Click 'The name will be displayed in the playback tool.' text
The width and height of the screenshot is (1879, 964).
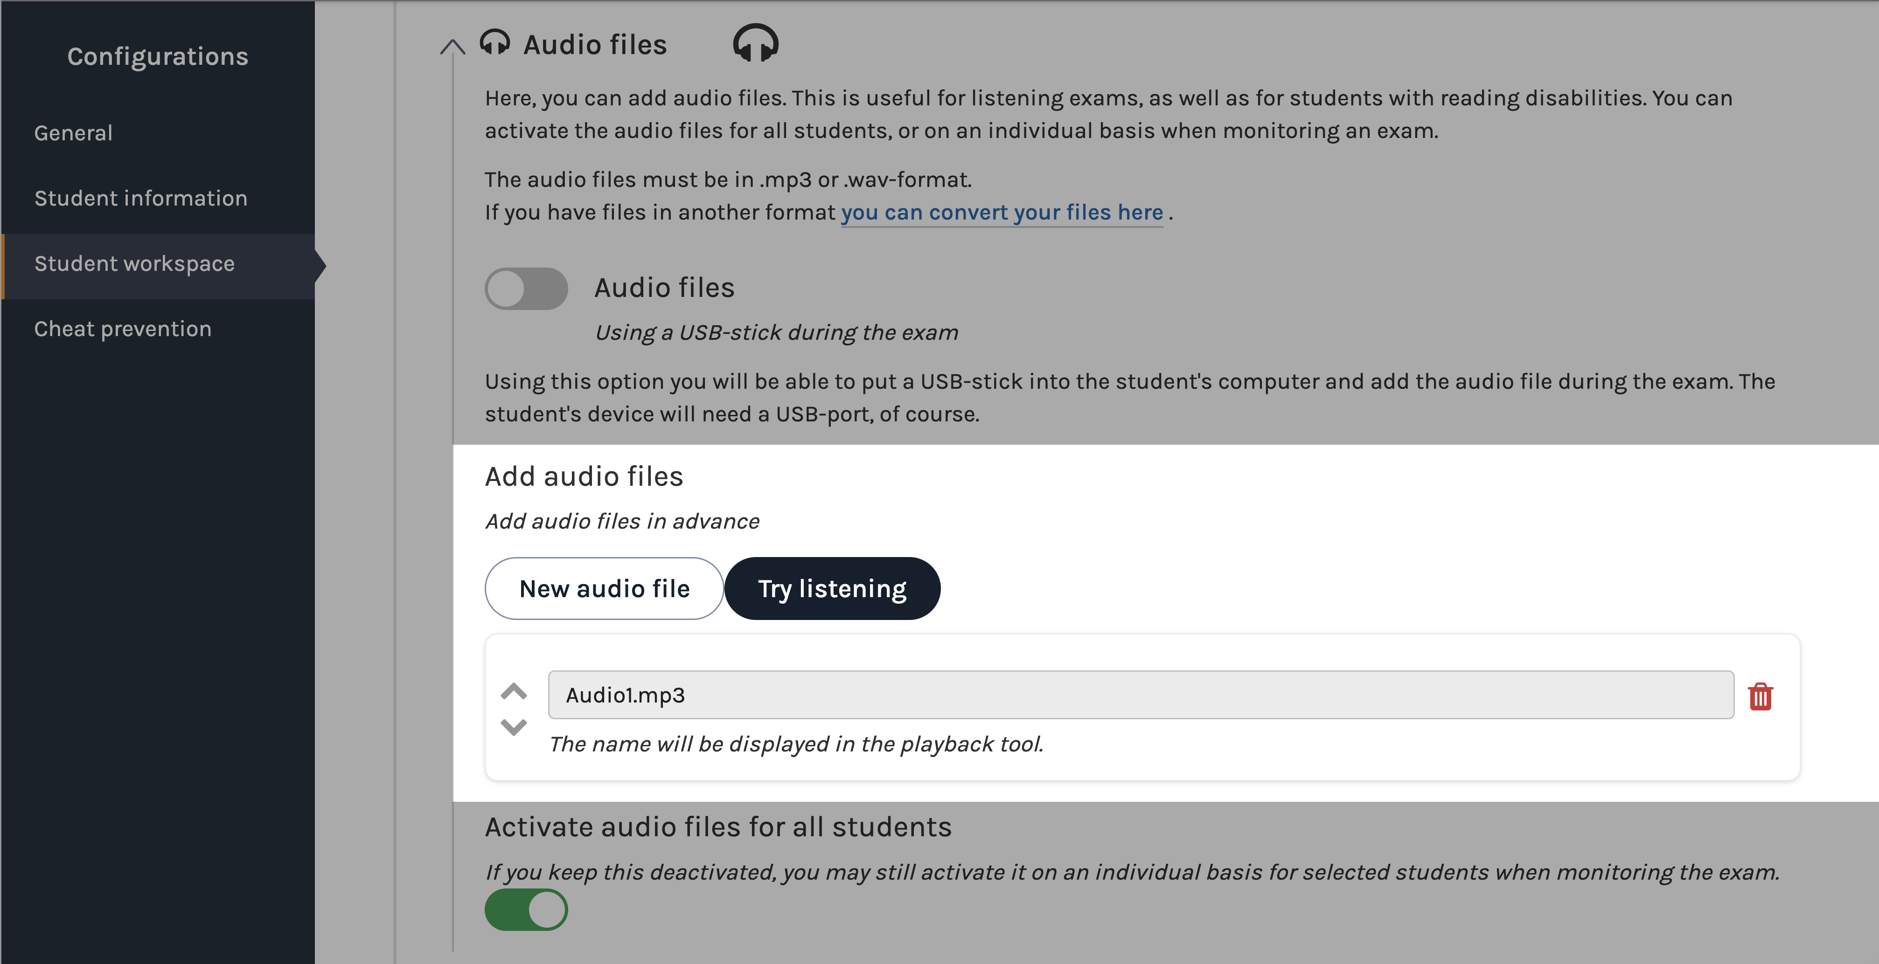point(796,744)
